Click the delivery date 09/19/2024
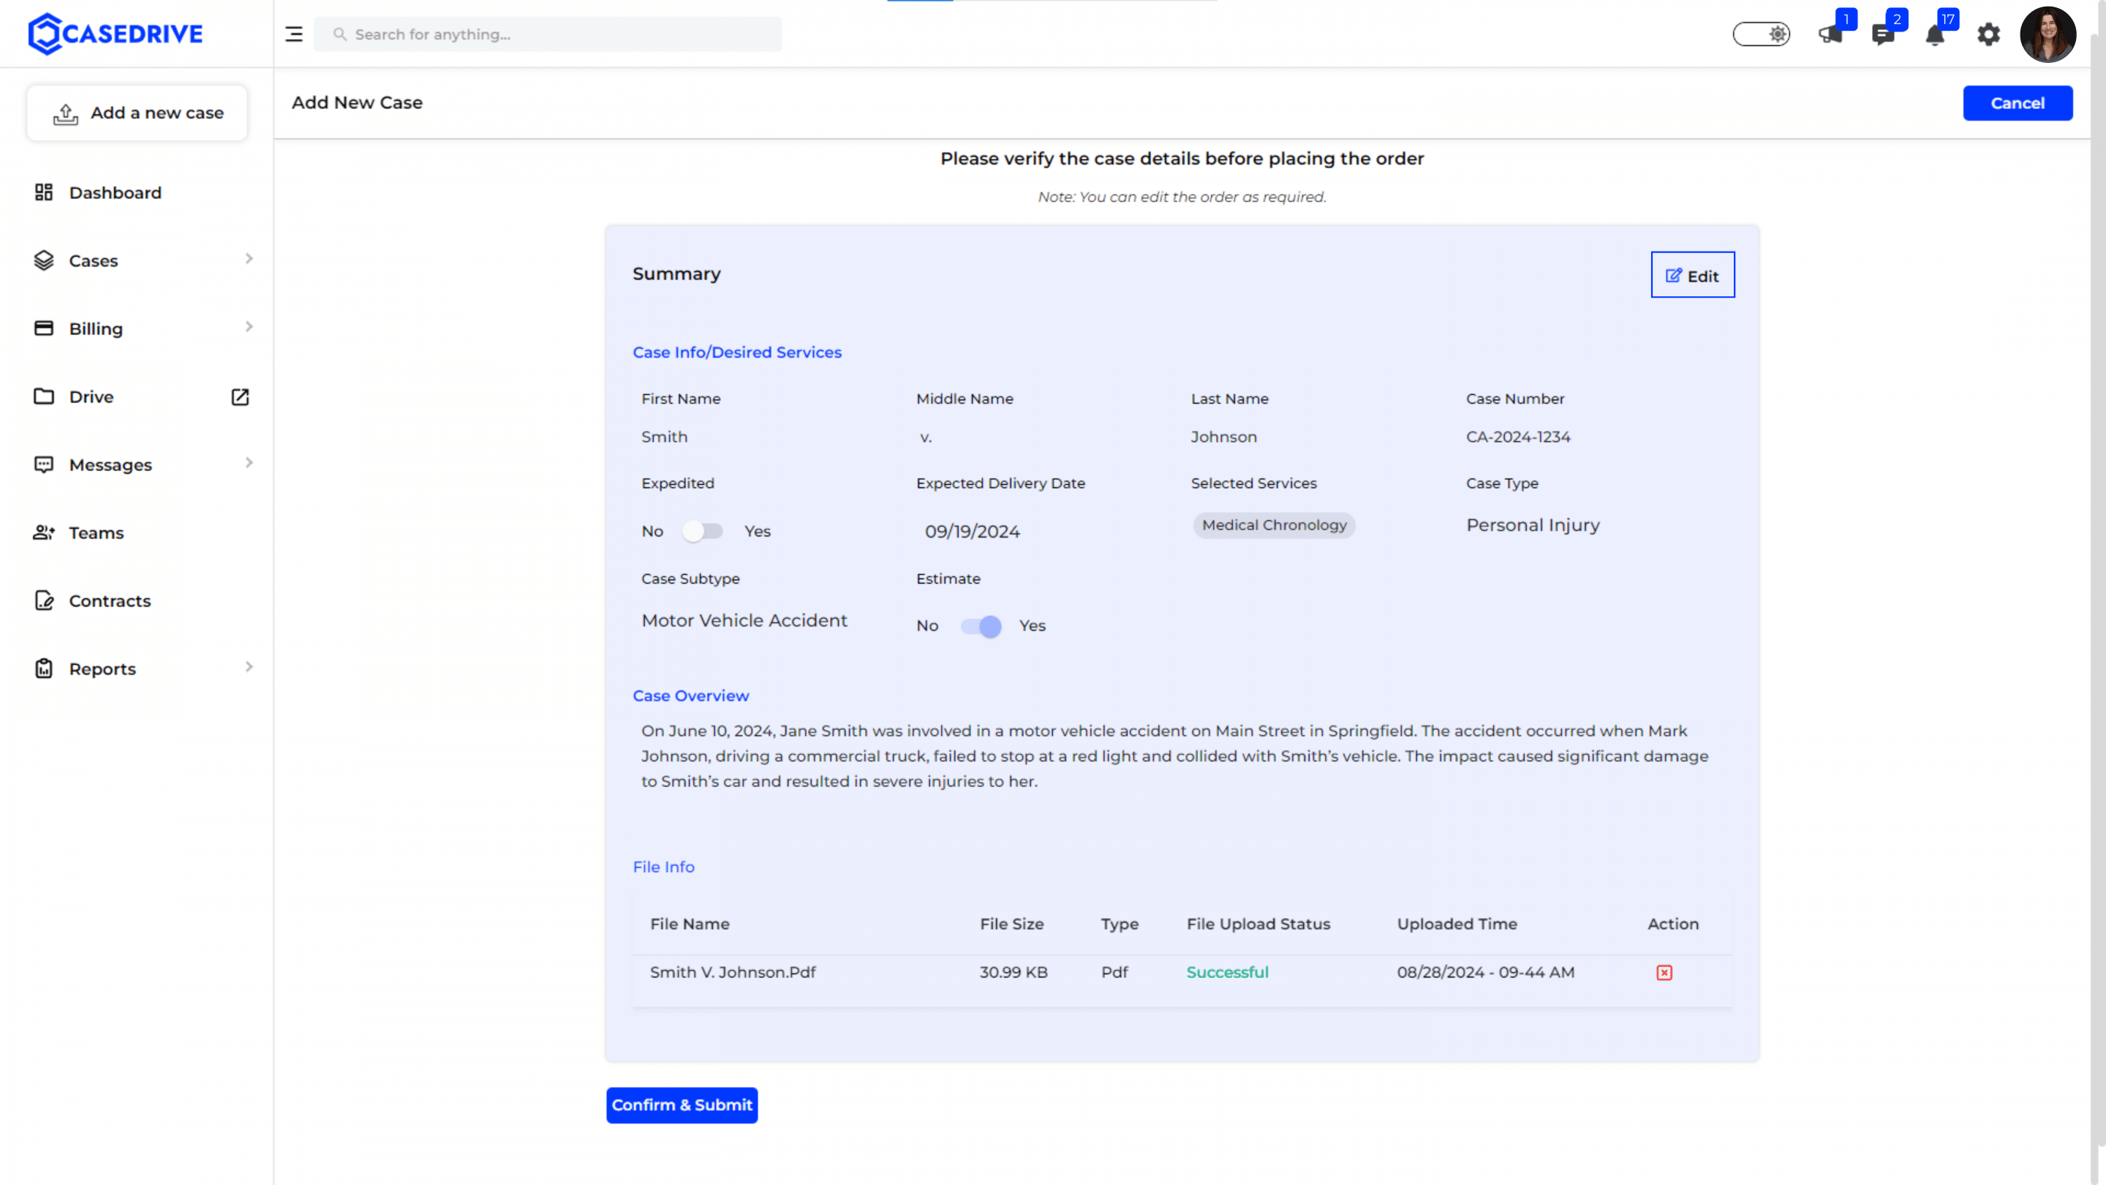 (x=971, y=532)
